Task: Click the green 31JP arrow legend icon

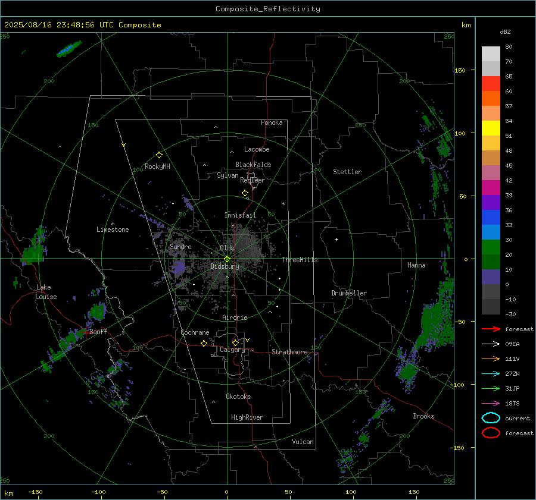Action: [491, 388]
